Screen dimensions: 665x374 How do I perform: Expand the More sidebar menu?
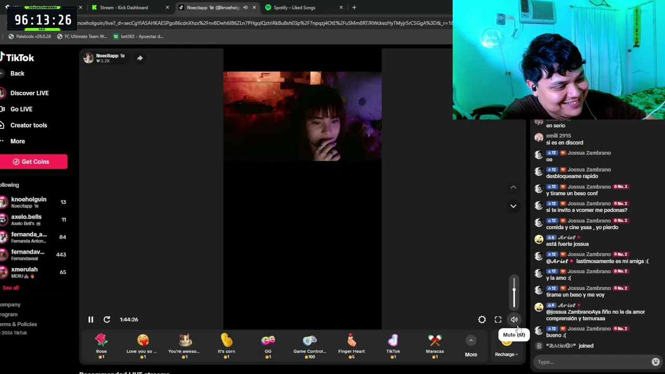click(18, 141)
